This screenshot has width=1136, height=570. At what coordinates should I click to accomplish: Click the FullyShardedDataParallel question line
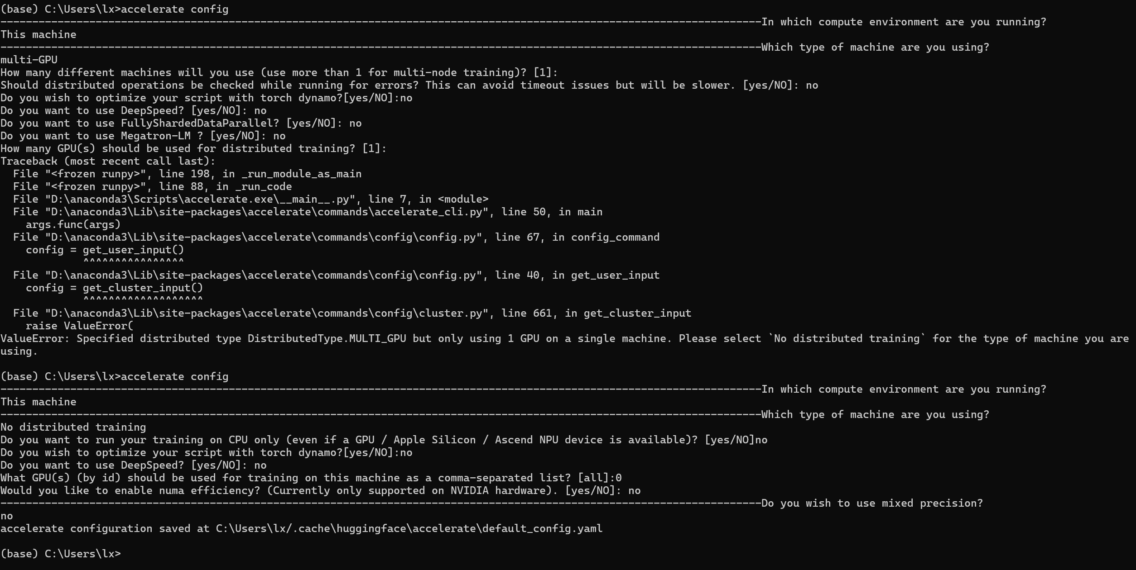click(181, 123)
